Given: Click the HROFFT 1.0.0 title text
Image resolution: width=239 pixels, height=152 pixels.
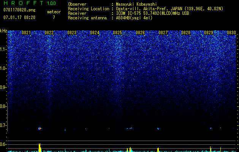Looking at the screenshot, I should pos(30,3).
